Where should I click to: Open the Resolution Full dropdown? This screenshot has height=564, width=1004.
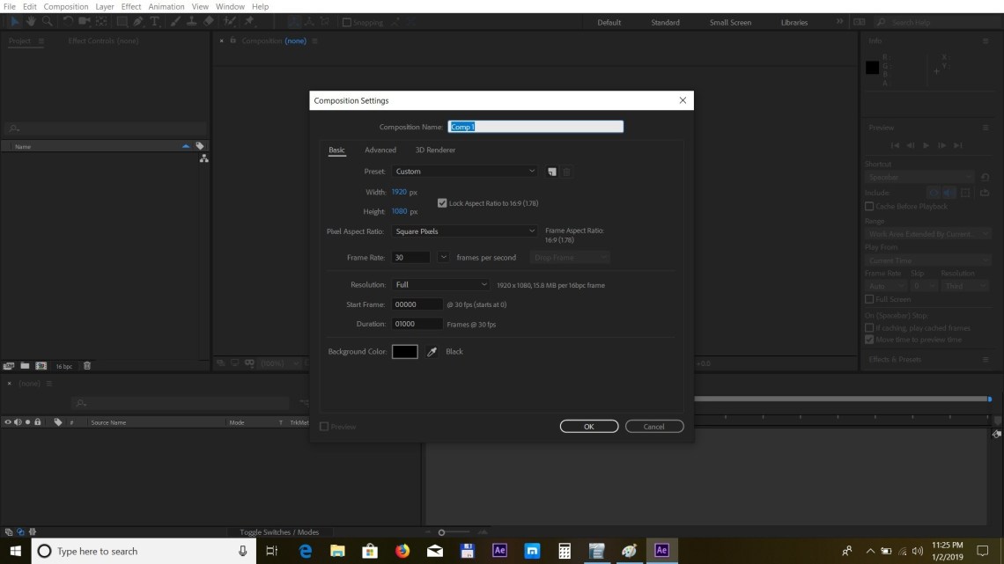[x=440, y=284]
